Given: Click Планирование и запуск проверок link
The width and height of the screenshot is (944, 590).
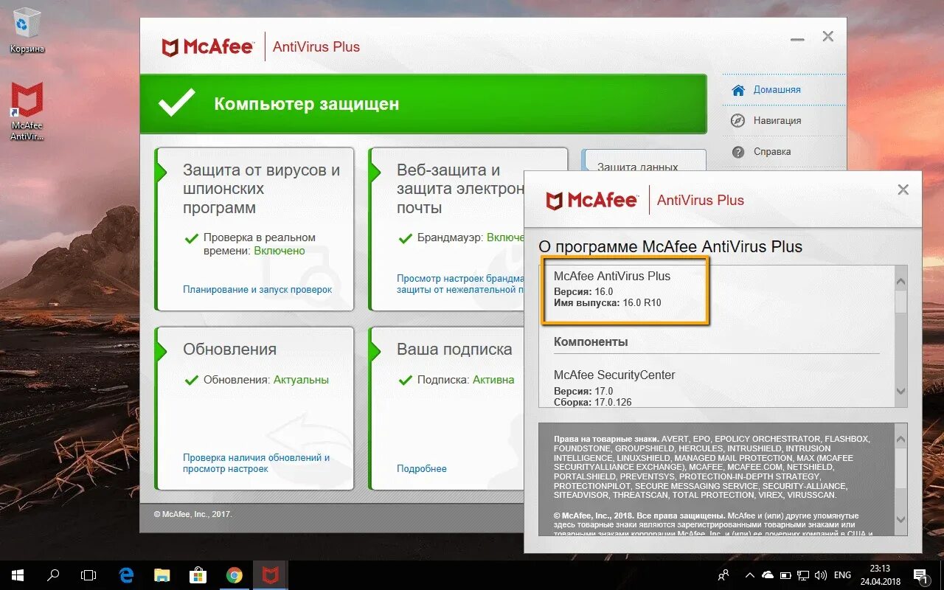Looking at the screenshot, I should (257, 290).
